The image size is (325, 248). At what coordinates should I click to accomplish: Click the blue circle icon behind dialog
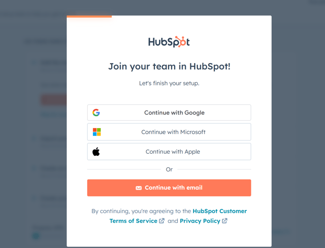(36, 236)
